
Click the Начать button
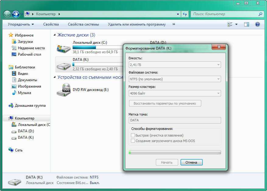tap(167, 162)
